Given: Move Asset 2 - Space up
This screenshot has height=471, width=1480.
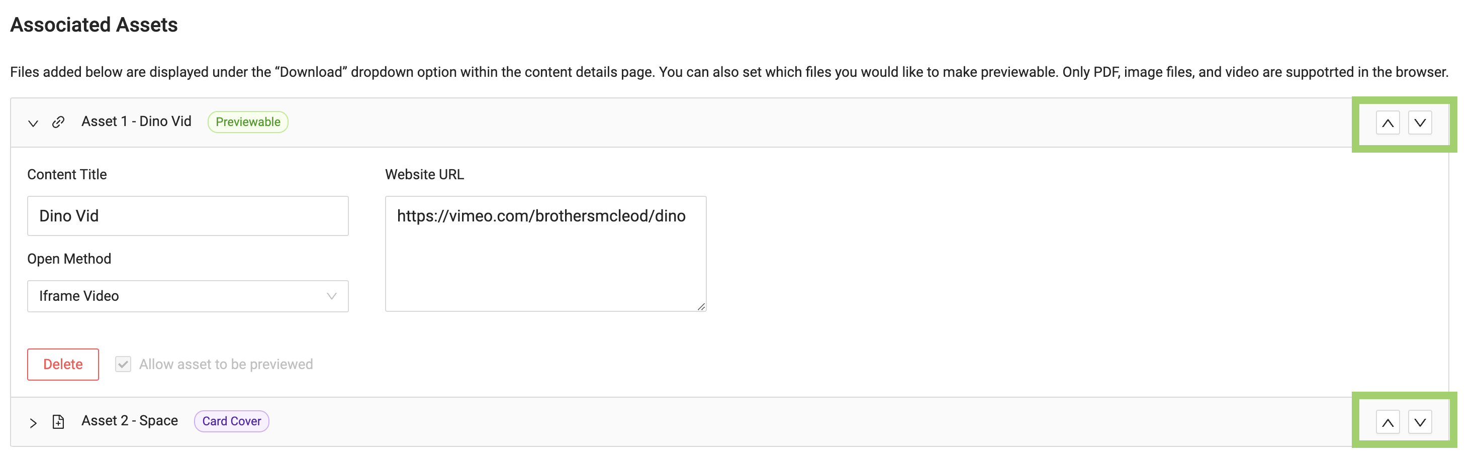Looking at the screenshot, I should (x=1387, y=422).
